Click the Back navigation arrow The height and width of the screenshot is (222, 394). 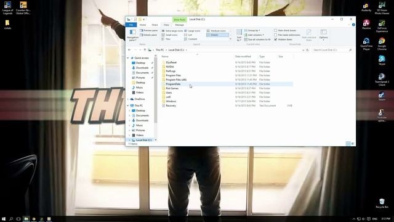point(129,50)
